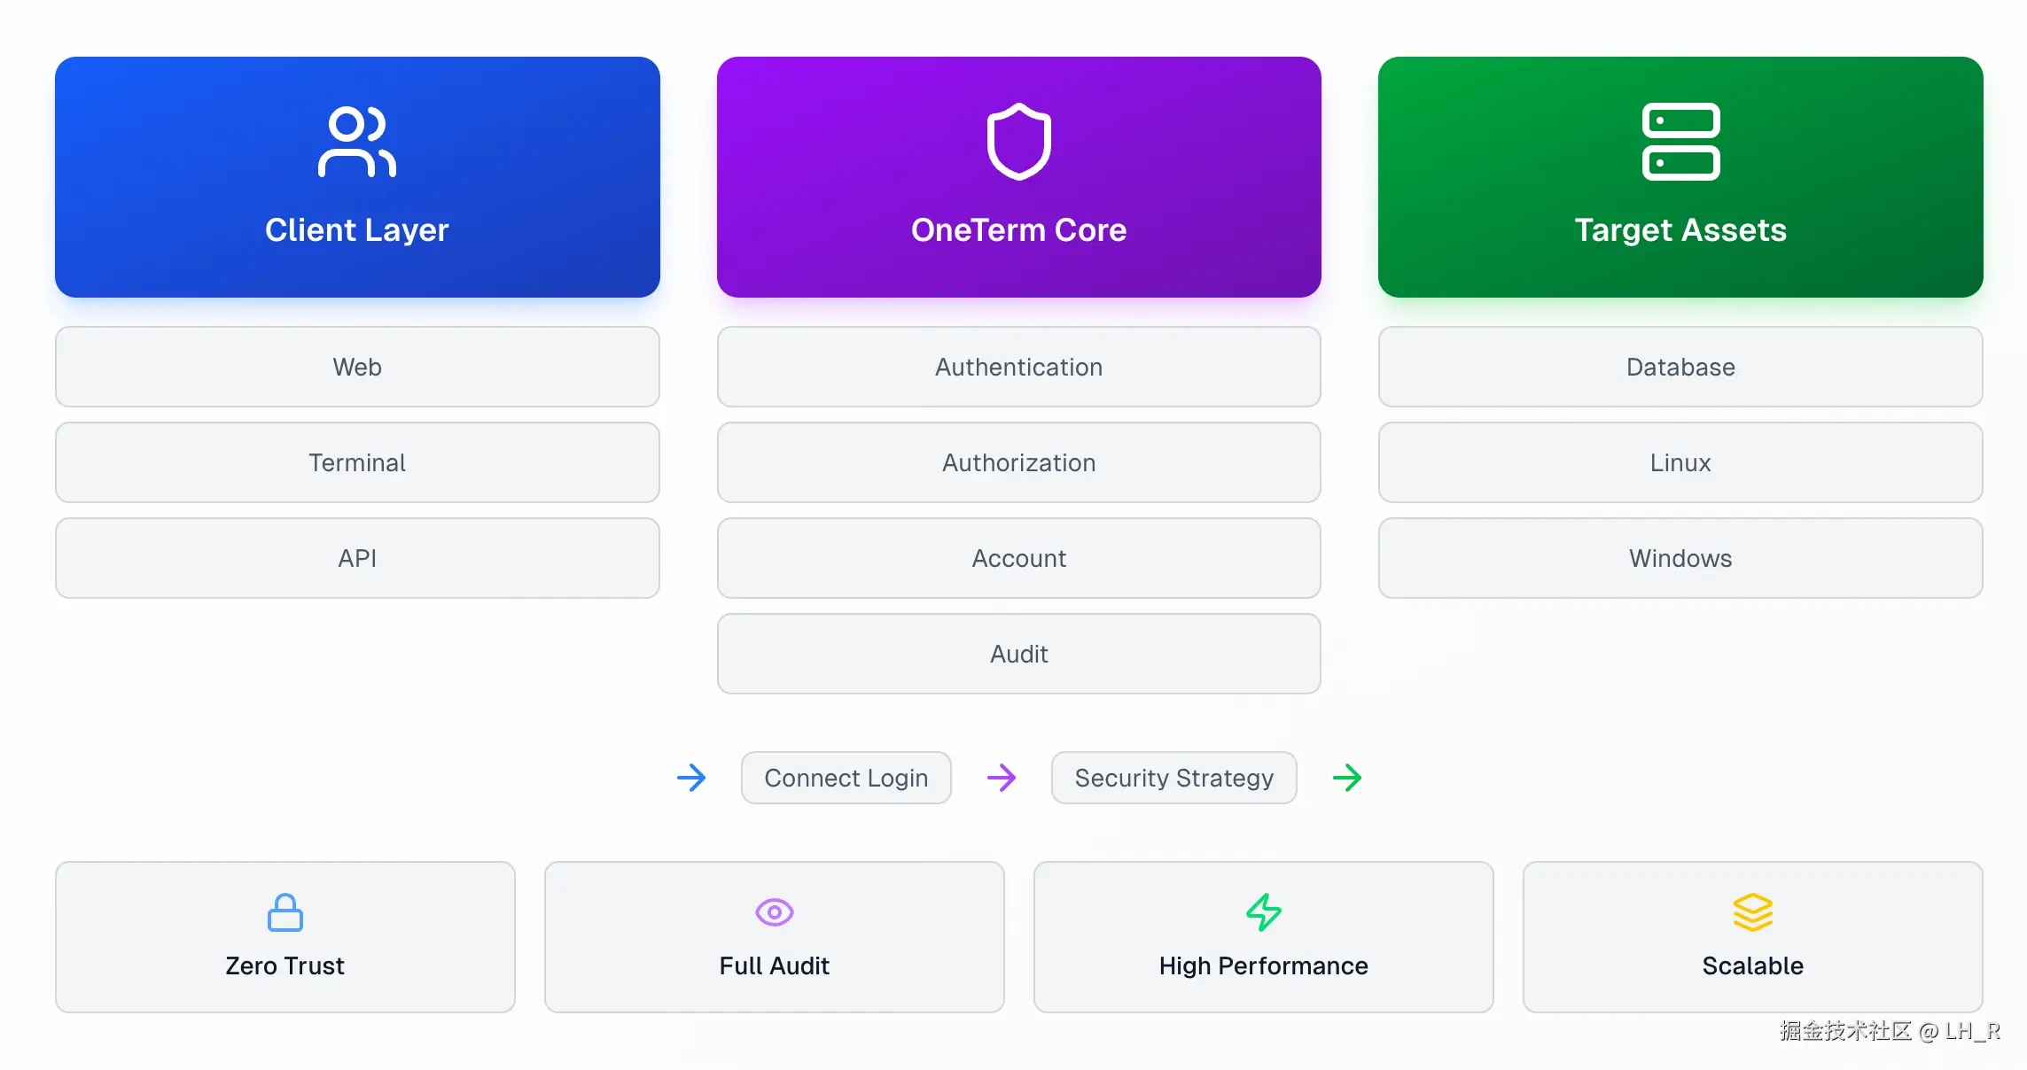This screenshot has height=1070, width=2027.
Task: Click the Full Audit label
Action: pos(775,965)
